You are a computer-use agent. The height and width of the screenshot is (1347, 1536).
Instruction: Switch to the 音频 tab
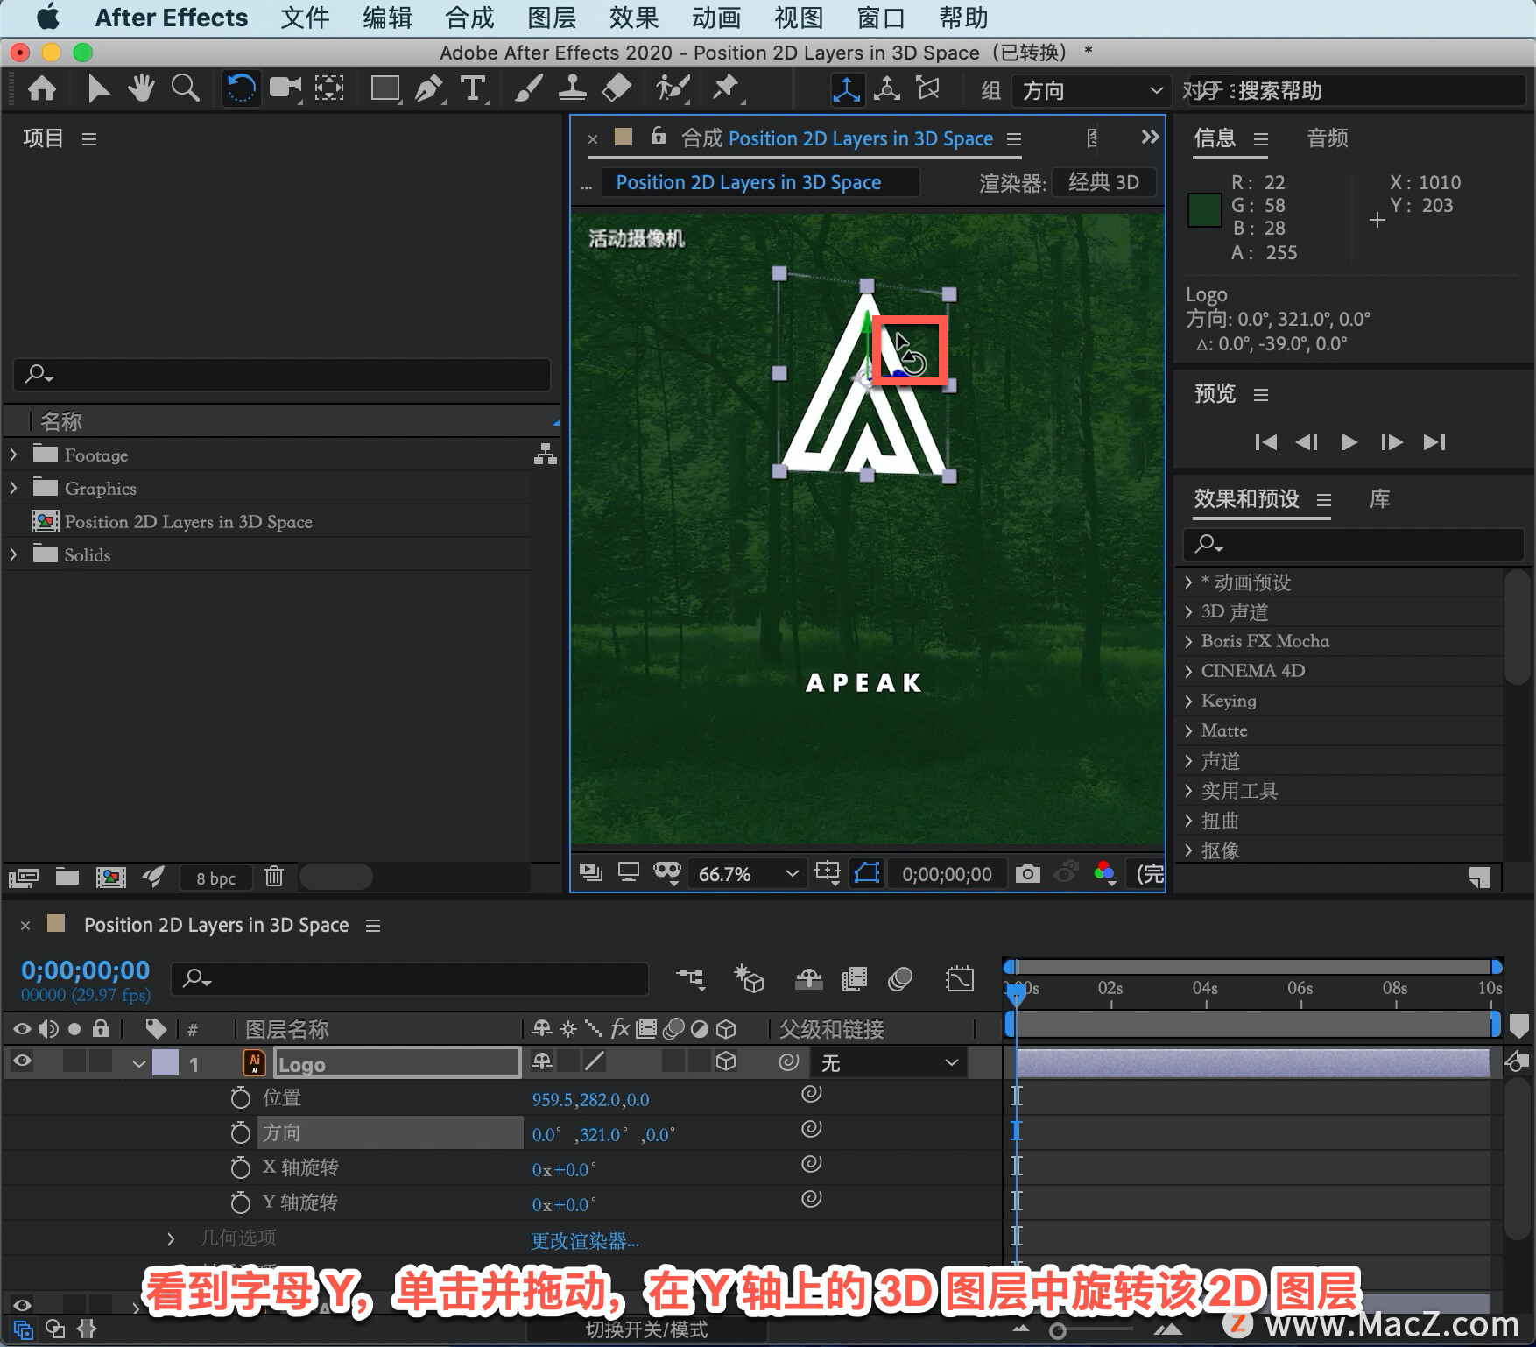1327,138
